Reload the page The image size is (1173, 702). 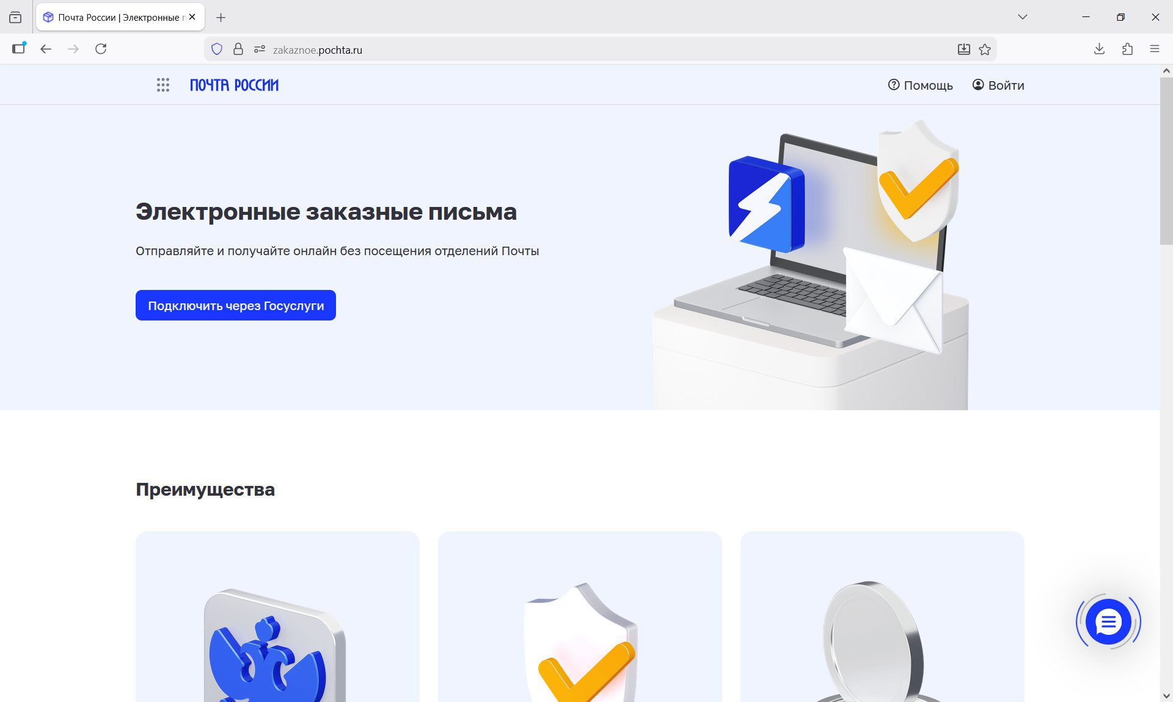[101, 49]
